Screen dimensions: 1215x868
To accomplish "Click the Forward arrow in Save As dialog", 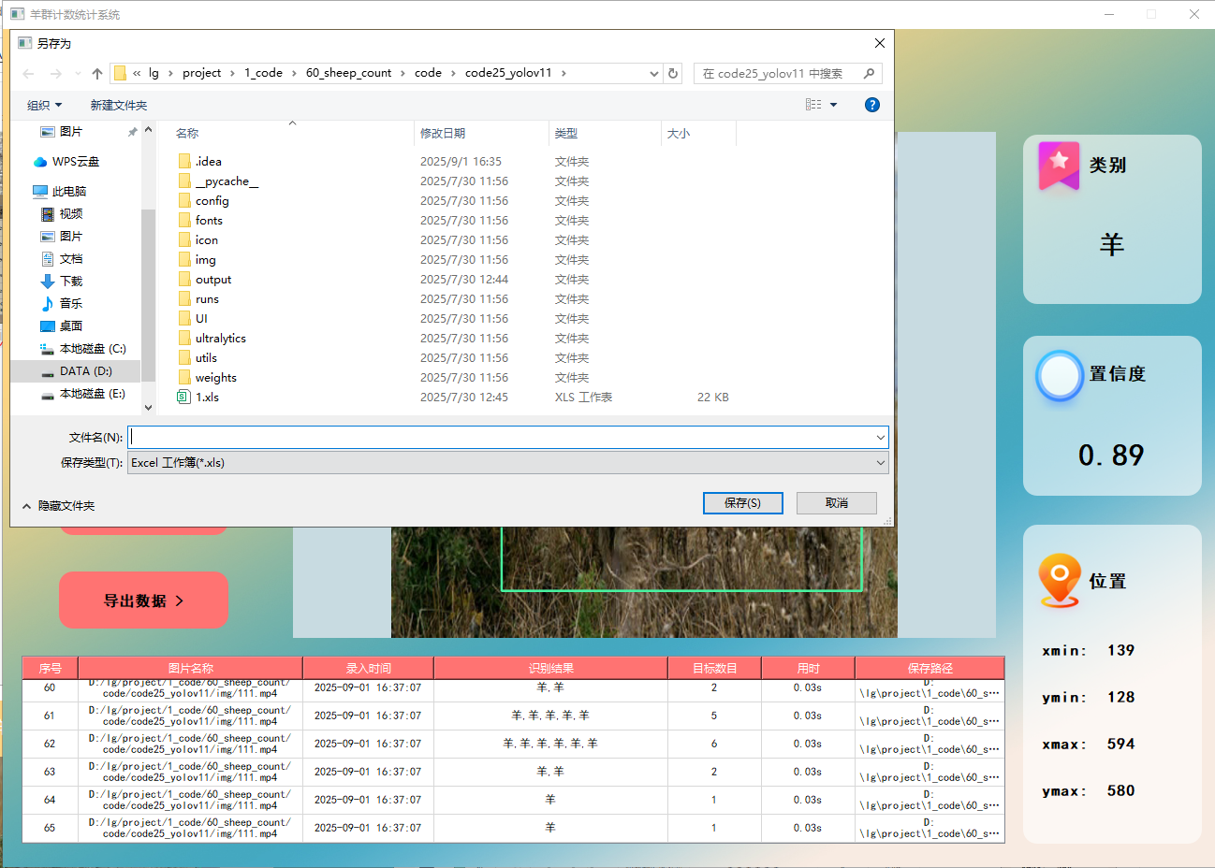I will click(55, 73).
